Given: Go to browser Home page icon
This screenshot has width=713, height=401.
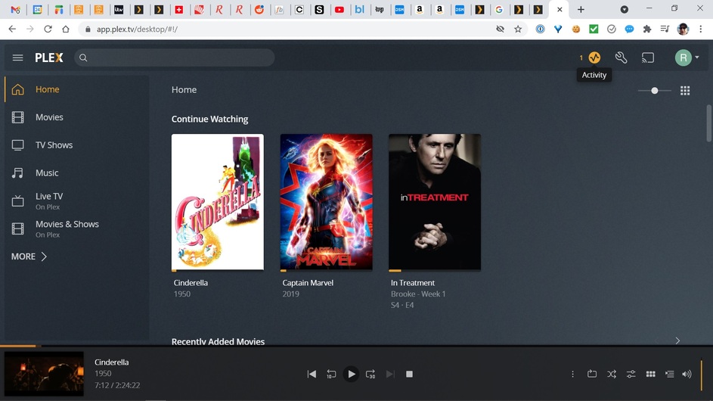Looking at the screenshot, I should [66, 30].
